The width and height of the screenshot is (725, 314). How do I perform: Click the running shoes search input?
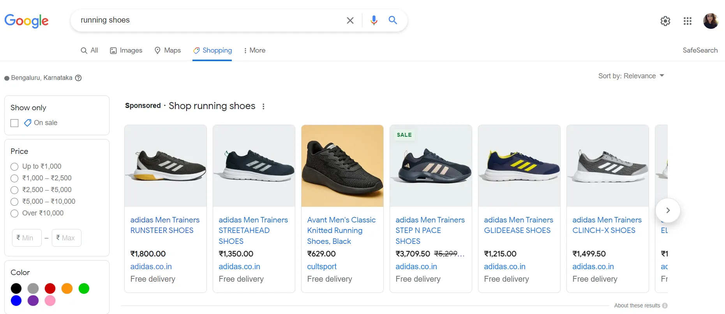tap(210, 20)
